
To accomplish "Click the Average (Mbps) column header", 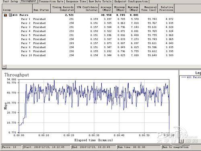I will tap(106, 8).
